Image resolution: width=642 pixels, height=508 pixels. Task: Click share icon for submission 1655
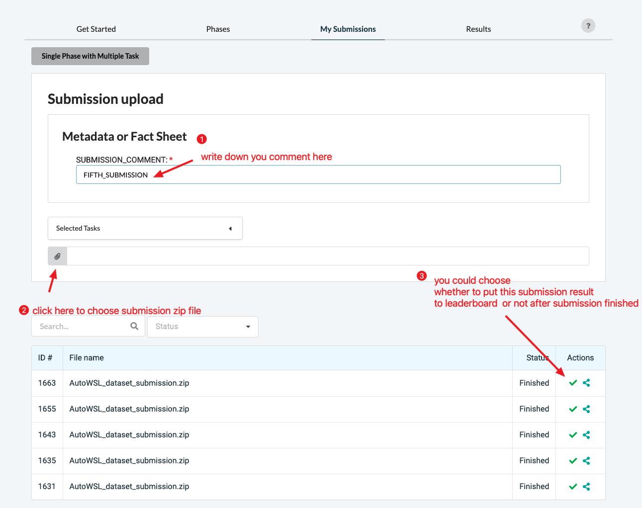coord(586,409)
